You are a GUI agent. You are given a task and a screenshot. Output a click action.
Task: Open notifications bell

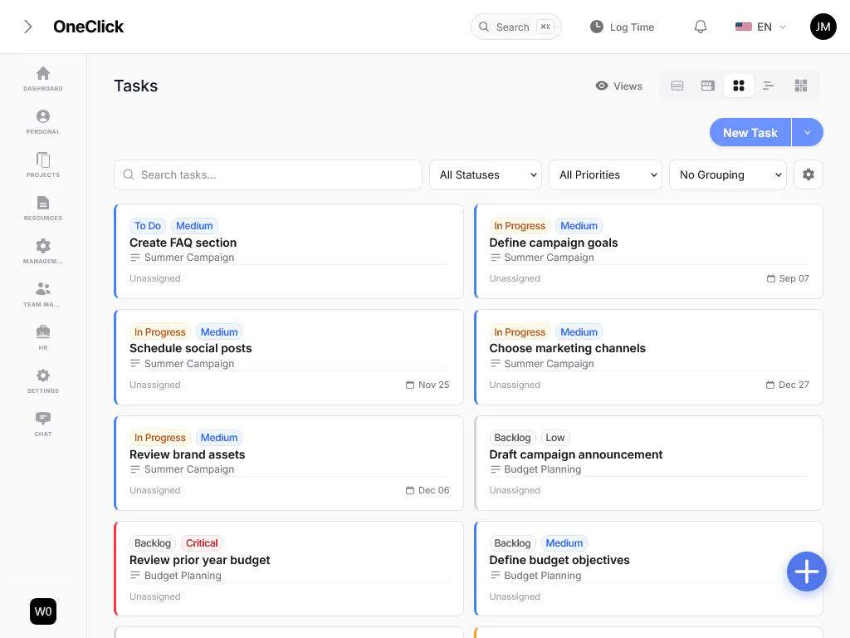[x=701, y=27]
